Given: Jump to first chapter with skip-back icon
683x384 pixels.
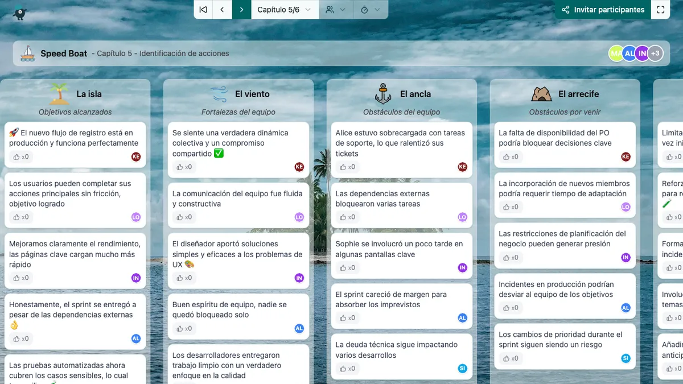Looking at the screenshot, I should [203, 10].
